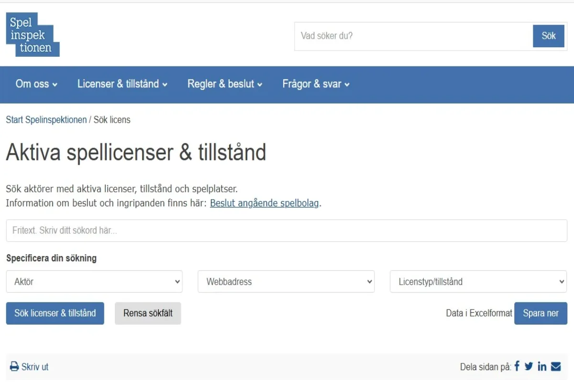Share page on Twitter icon

529,366
